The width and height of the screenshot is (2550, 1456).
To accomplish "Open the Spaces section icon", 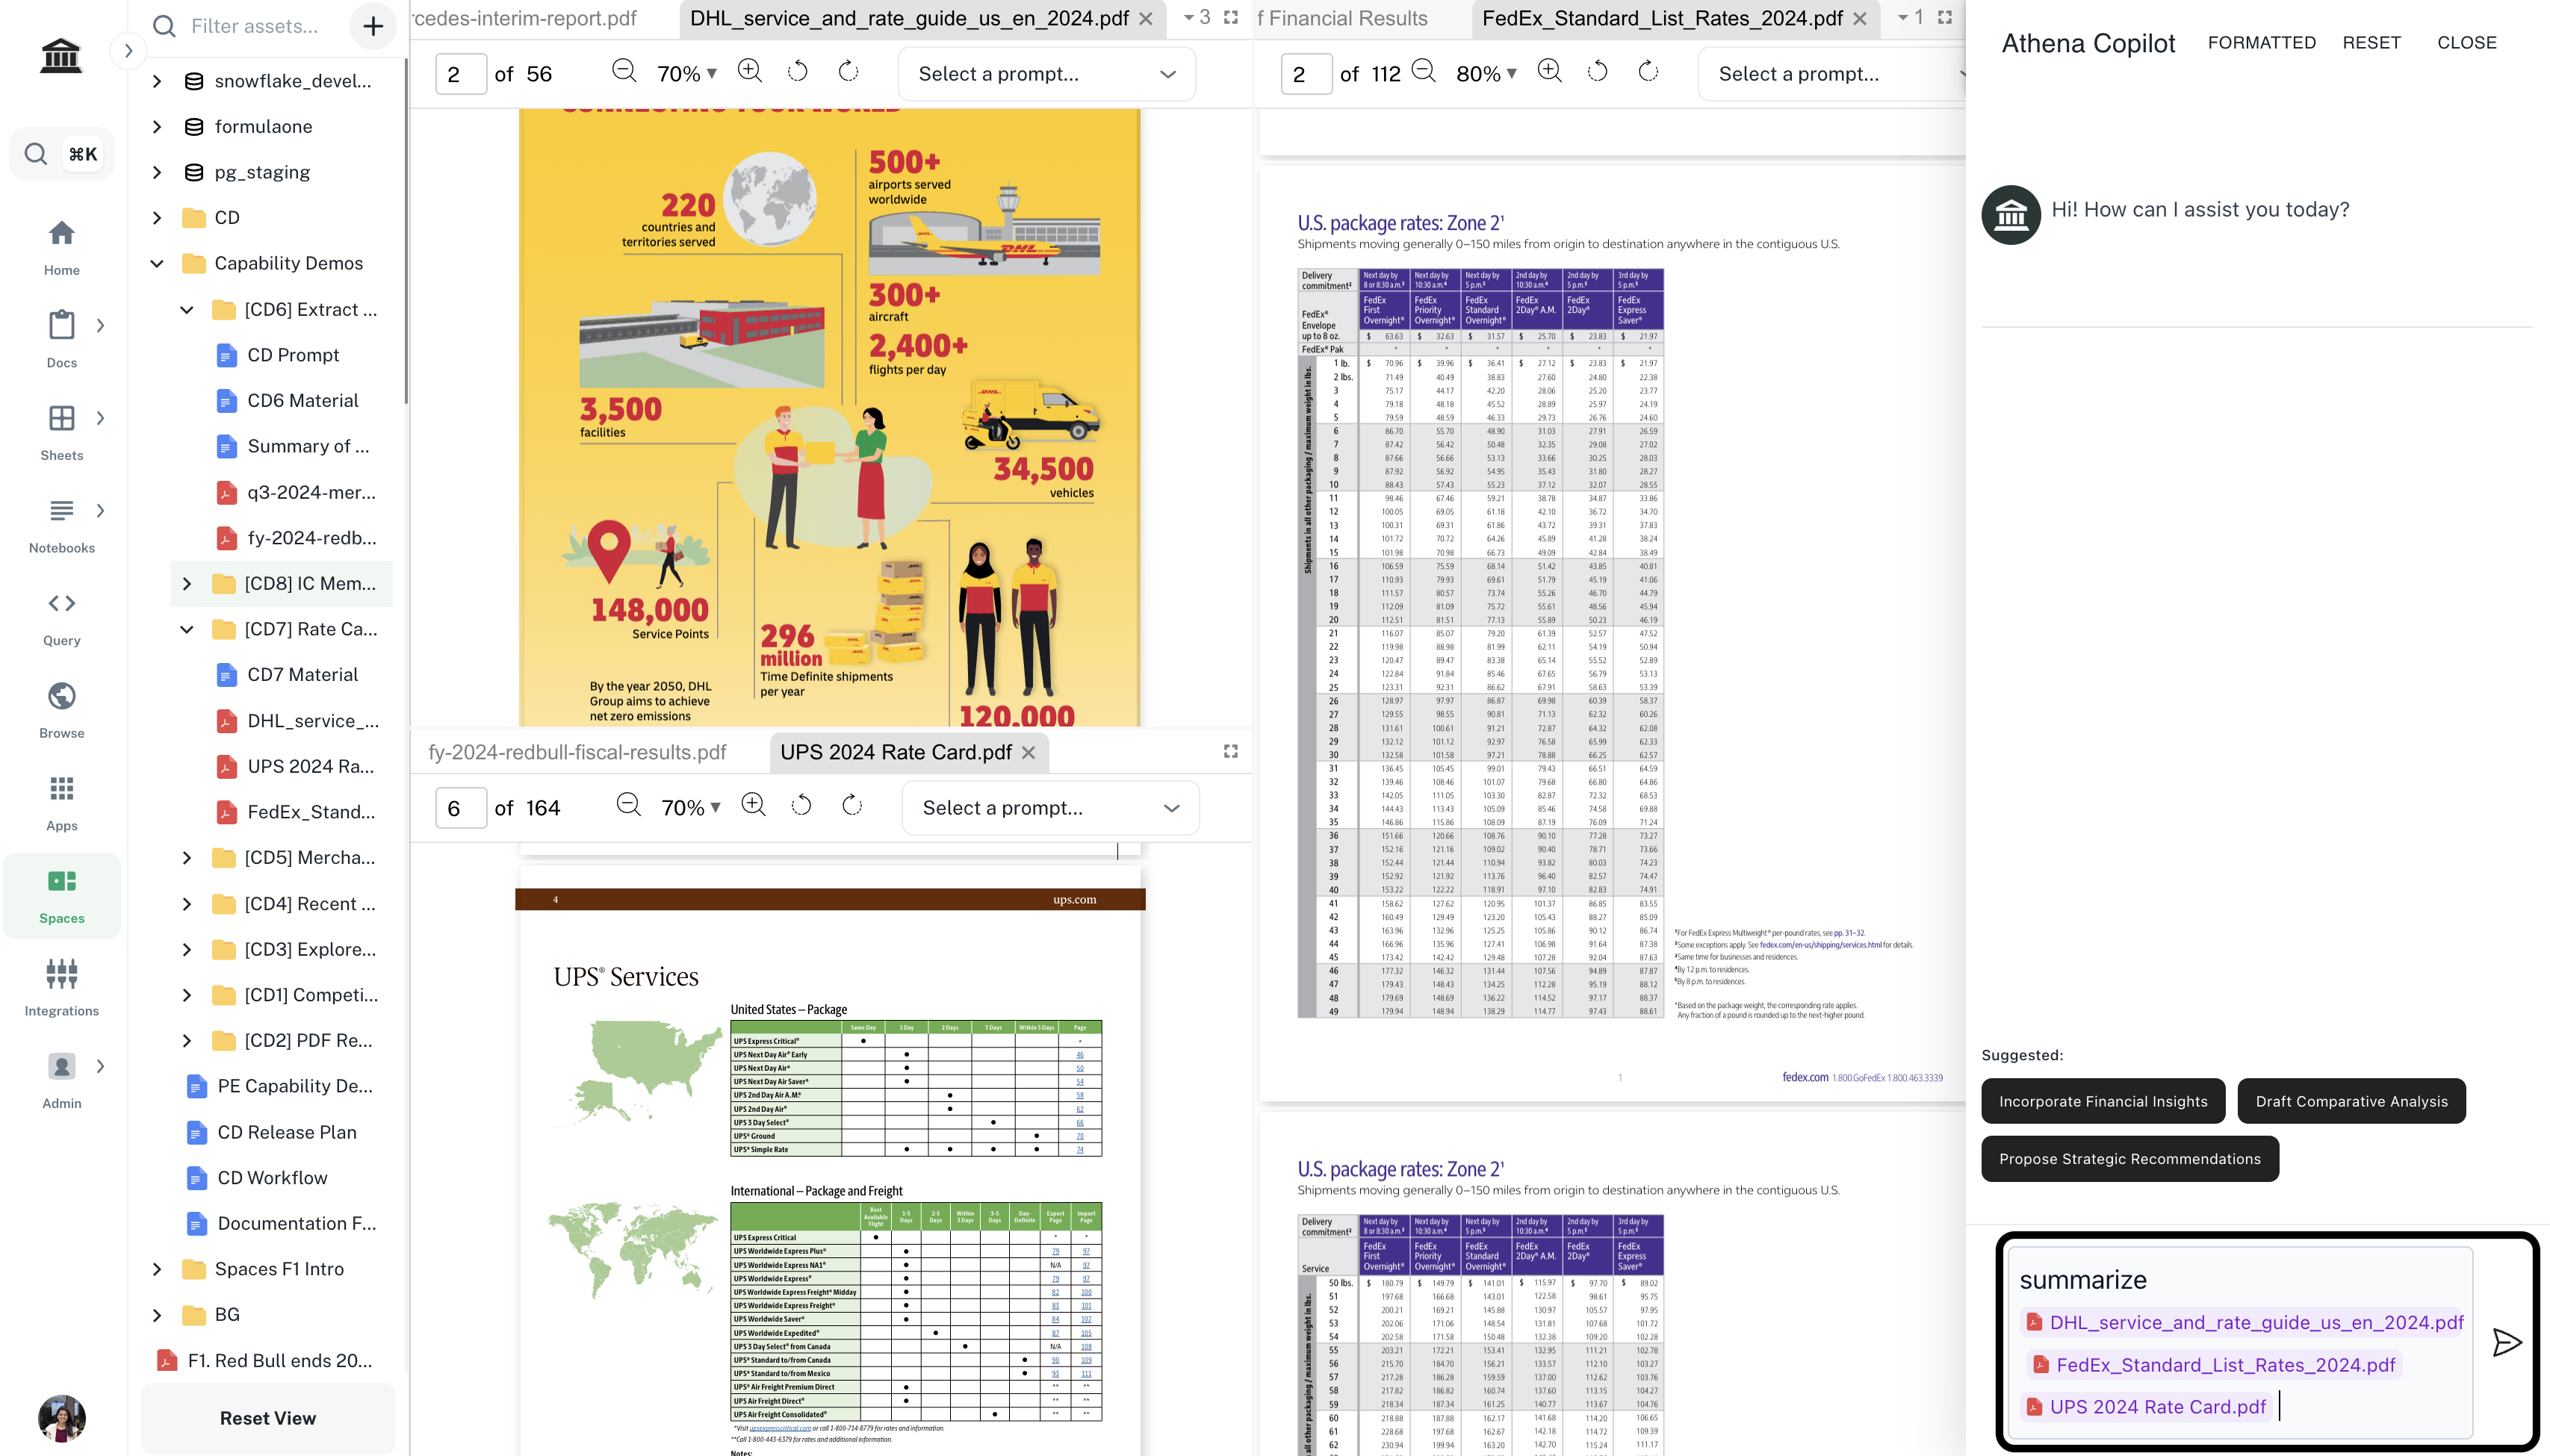I will (x=61, y=881).
